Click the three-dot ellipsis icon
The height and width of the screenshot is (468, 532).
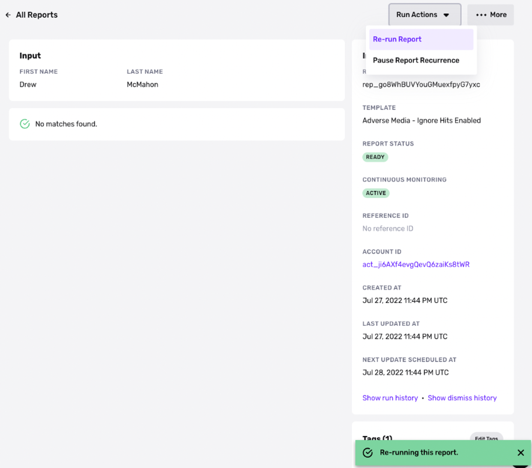pyautogui.click(x=481, y=15)
